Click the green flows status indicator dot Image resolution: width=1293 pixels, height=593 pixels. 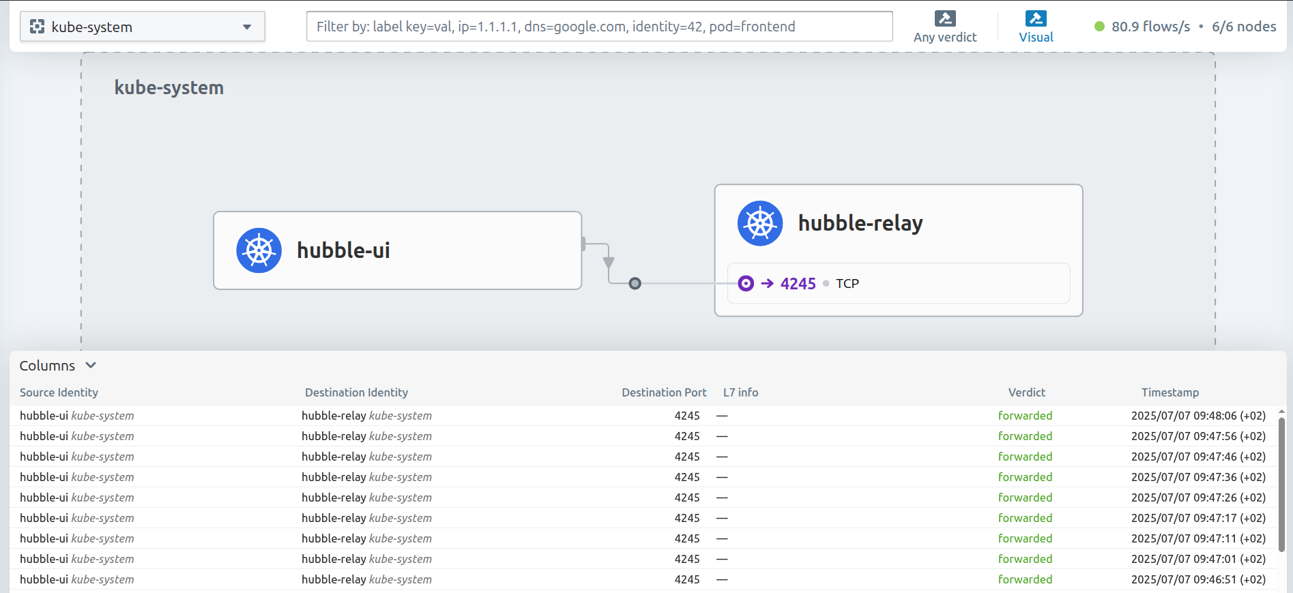(x=1099, y=27)
